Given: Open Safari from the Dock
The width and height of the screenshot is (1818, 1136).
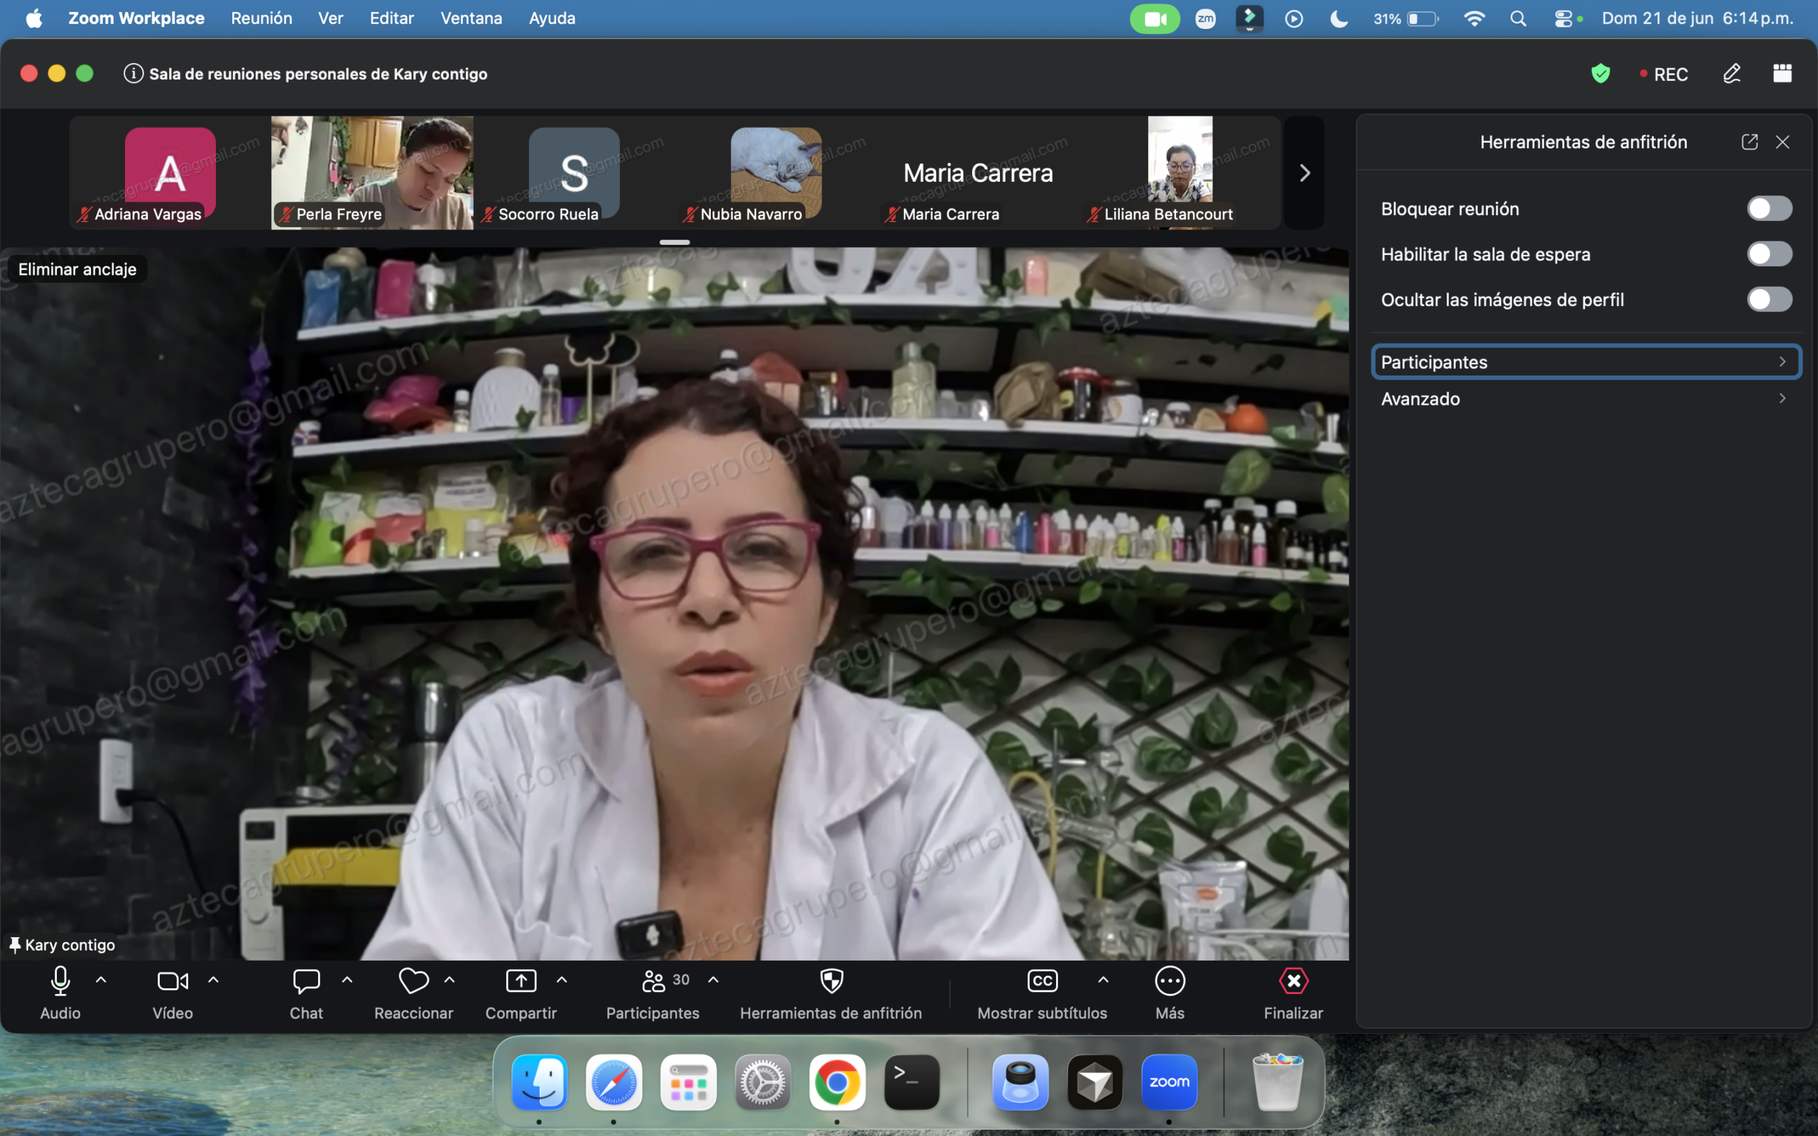Looking at the screenshot, I should (613, 1082).
